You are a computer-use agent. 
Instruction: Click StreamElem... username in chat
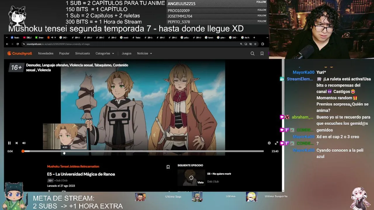[x=300, y=79]
